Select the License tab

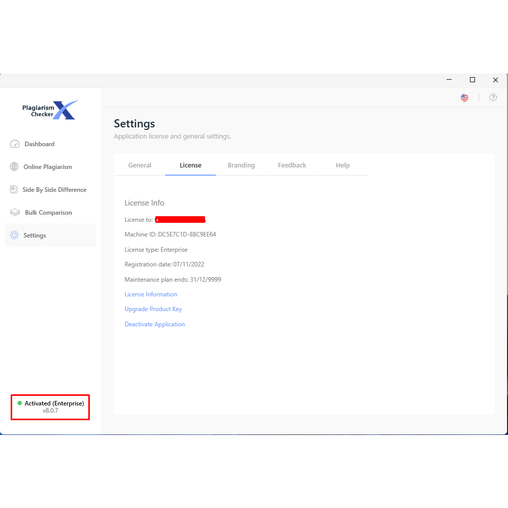point(190,165)
